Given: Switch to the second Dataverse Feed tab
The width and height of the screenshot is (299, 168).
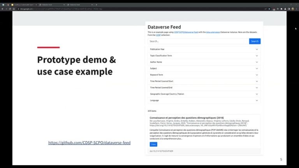Looking at the screenshot, I should [x=51, y=4].
